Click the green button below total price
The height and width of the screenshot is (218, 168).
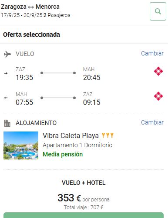pos(84,215)
